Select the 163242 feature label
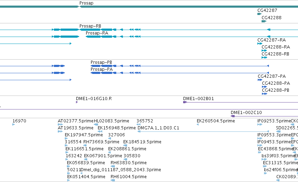The height and width of the screenshot is (182, 298). pyautogui.click(x=74, y=156)
